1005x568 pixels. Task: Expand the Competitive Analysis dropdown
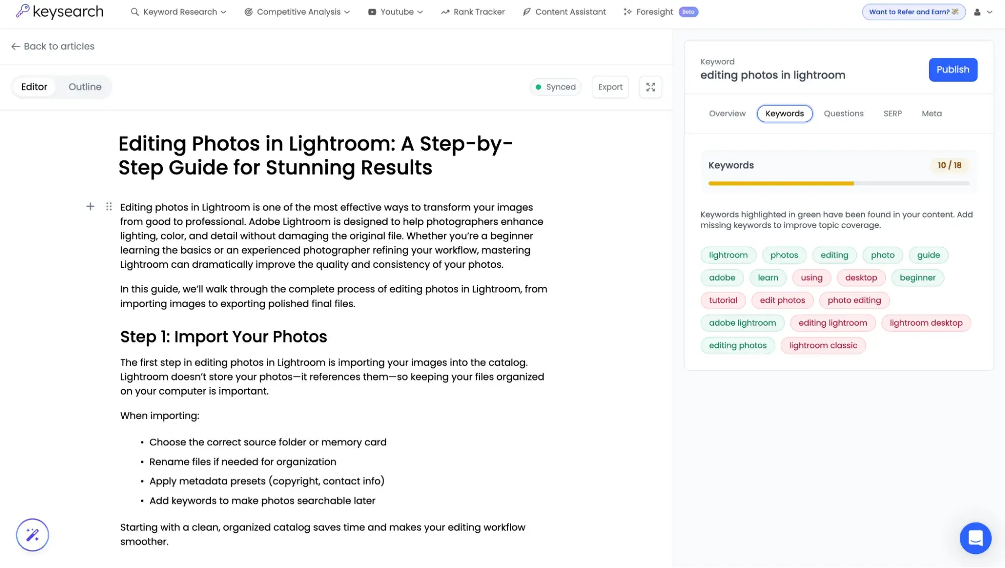(297, 12)
